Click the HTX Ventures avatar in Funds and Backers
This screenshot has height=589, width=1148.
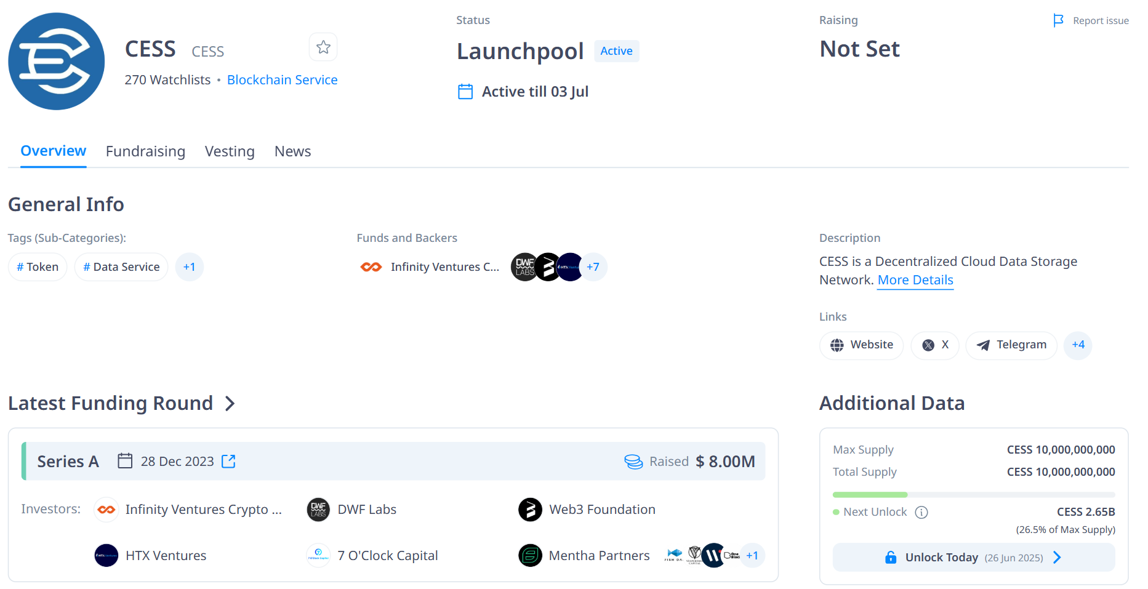tap(569, 267)
